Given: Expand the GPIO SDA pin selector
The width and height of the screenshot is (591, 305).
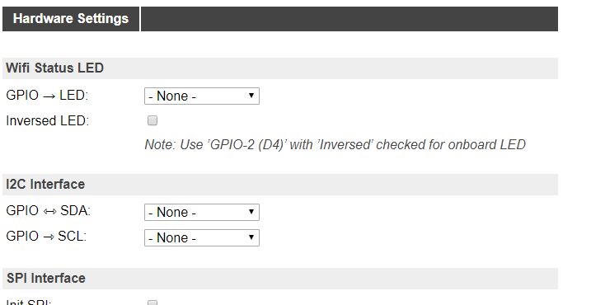Looking at the screenshot, I should 202,212.
